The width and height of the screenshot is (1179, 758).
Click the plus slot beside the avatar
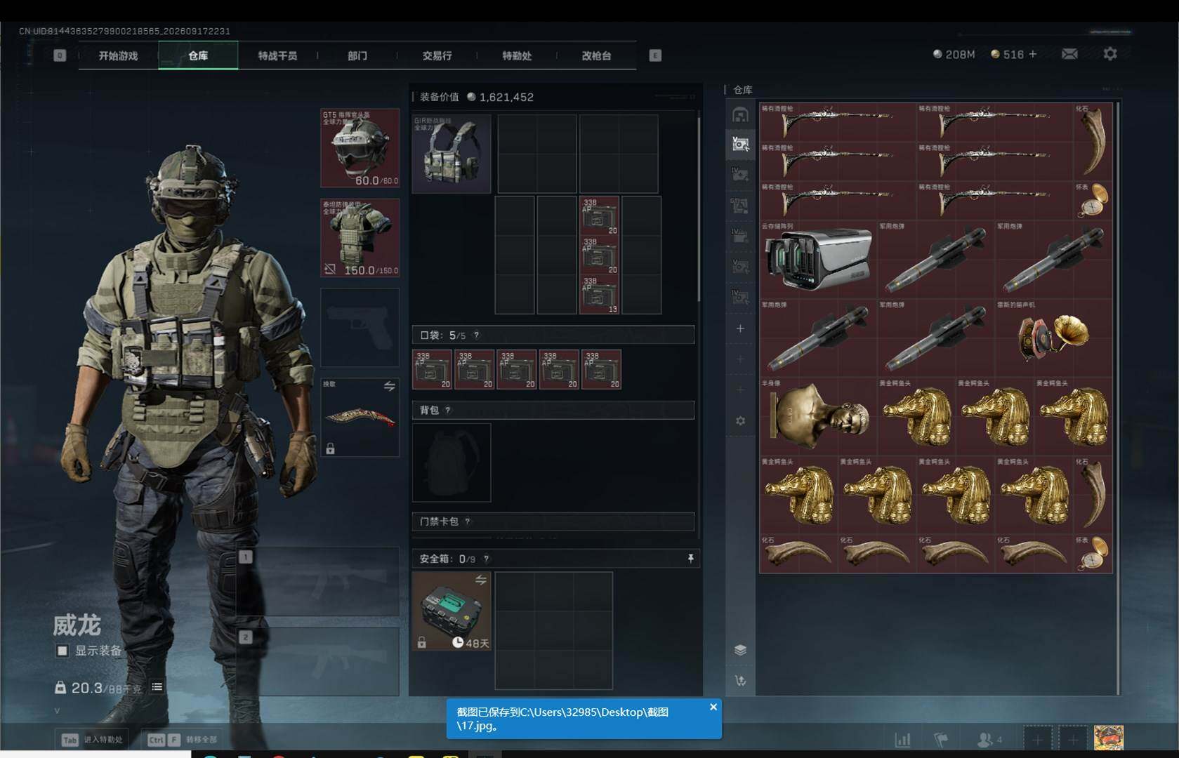click(x=1073, y=738)
